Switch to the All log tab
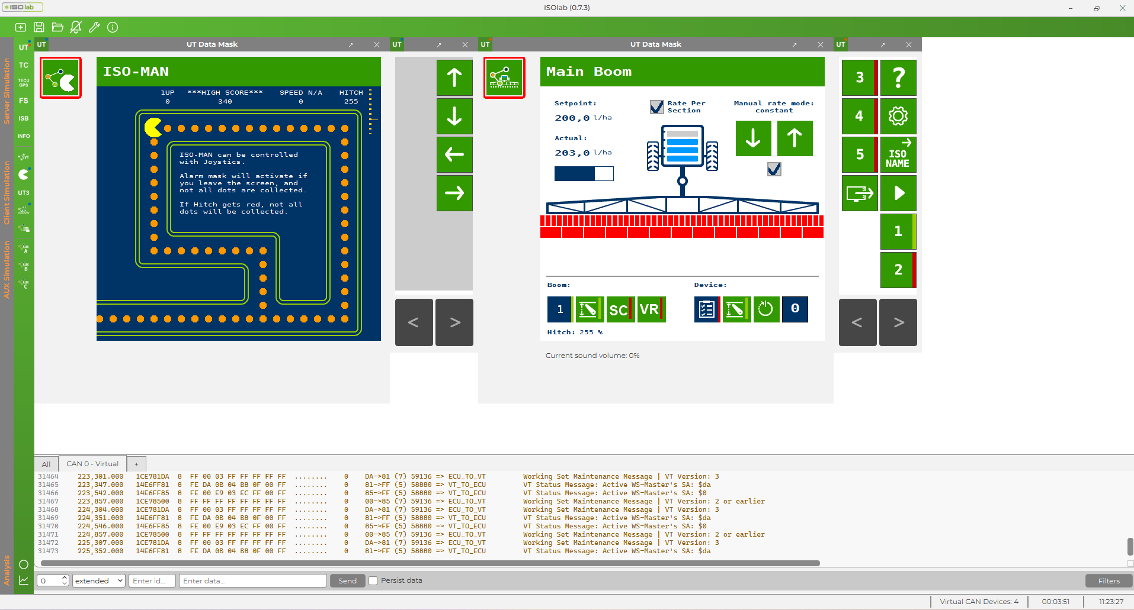The width and height of the screenshot is (1134, 610). [x=46, y=464]
